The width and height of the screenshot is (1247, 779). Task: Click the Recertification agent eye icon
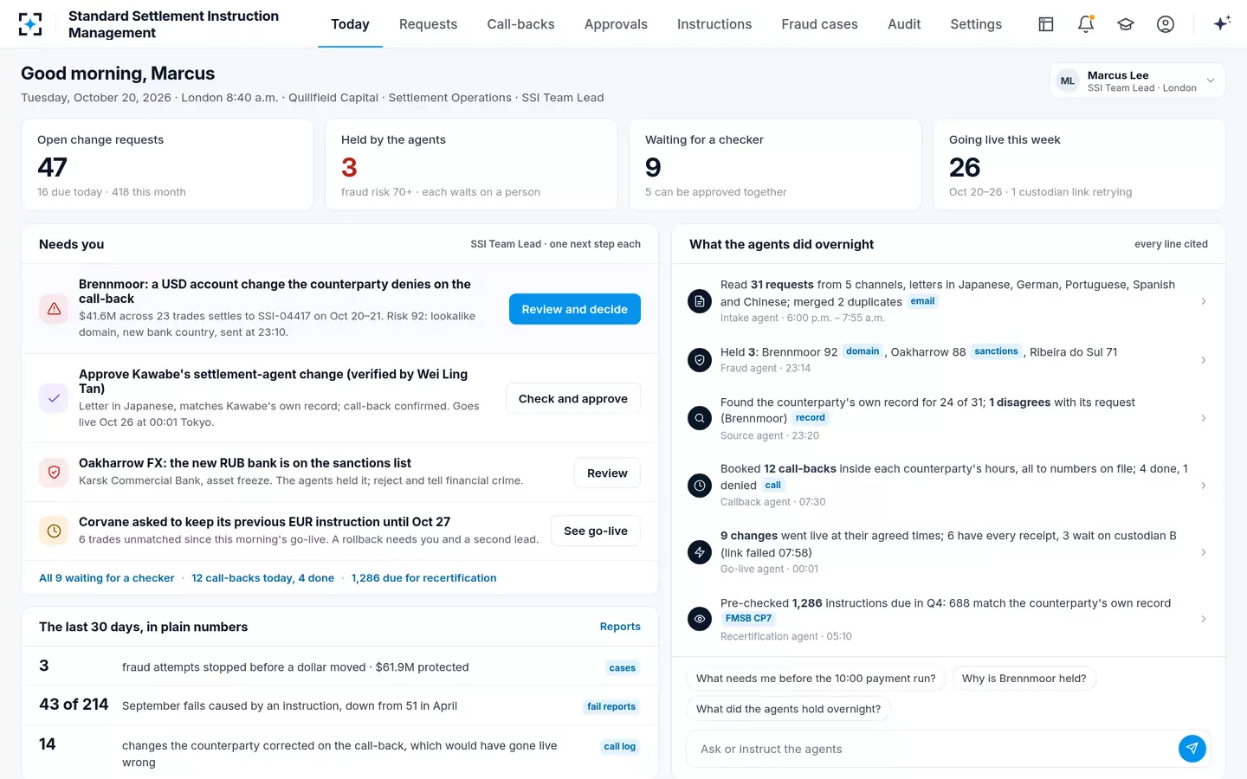point(700,619)
